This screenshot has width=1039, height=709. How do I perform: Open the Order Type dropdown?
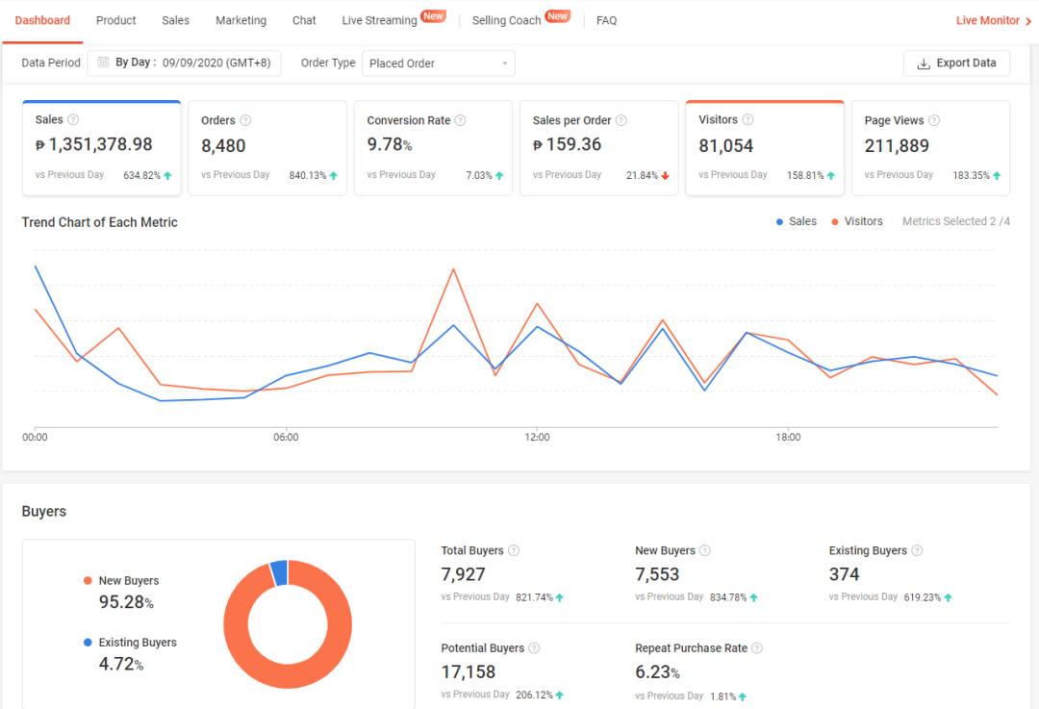438,63
